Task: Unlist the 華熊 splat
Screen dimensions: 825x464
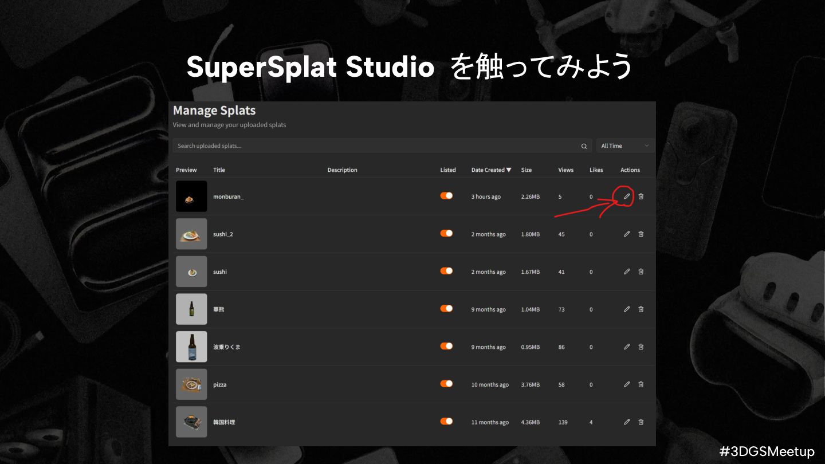Action: pyautogui.click(x=446, y=309)
